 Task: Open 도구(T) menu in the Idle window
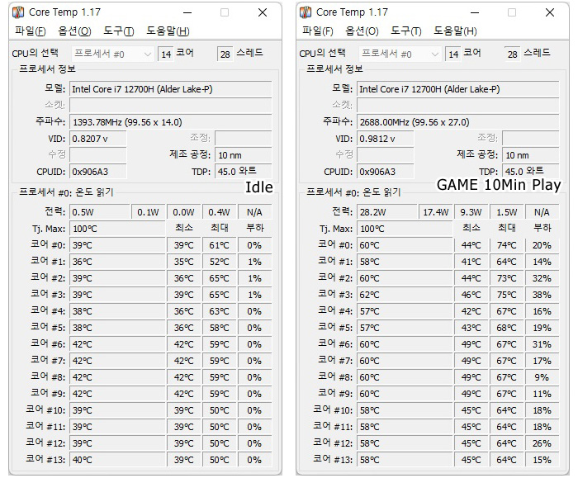[x=118, y=31]
